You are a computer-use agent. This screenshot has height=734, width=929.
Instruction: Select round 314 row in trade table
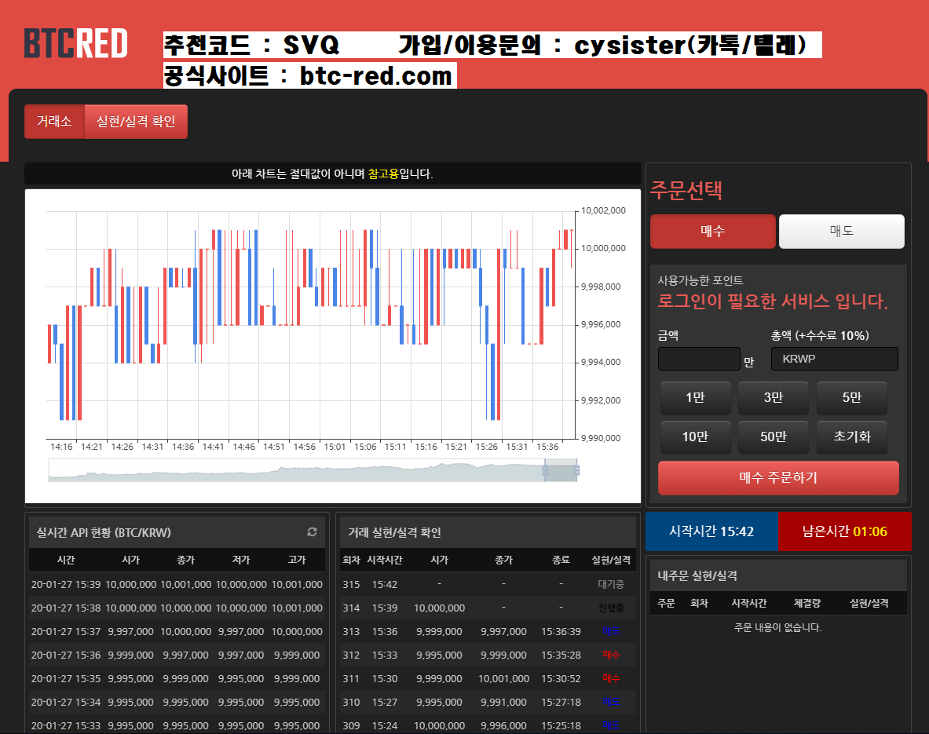pos(487,608)
